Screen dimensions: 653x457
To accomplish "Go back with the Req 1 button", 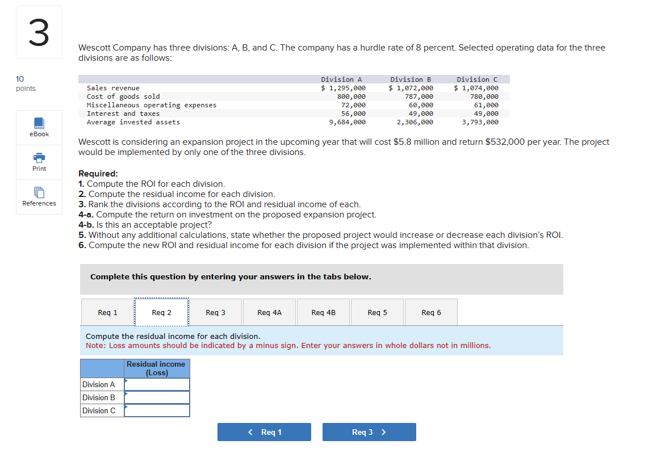I will pyautogui.click(x=264, y=432).
